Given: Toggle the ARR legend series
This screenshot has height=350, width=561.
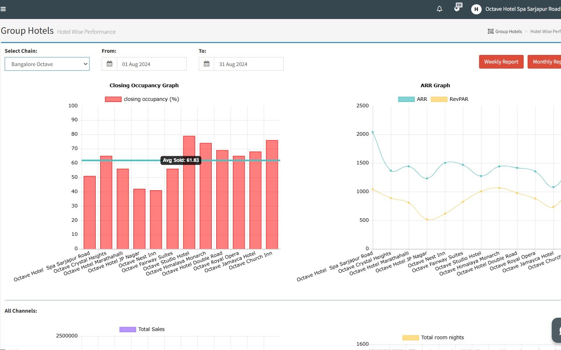Looking at the screenshot, I should coord(406,99).
